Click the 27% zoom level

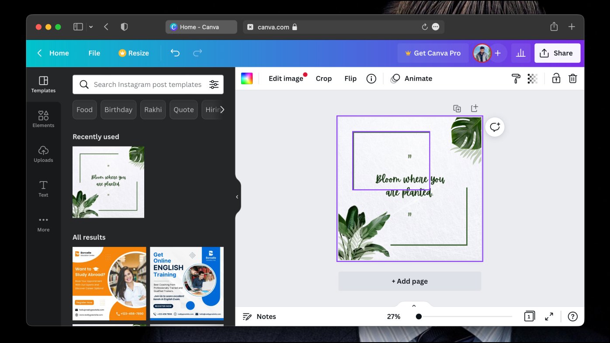coord(394,316)
